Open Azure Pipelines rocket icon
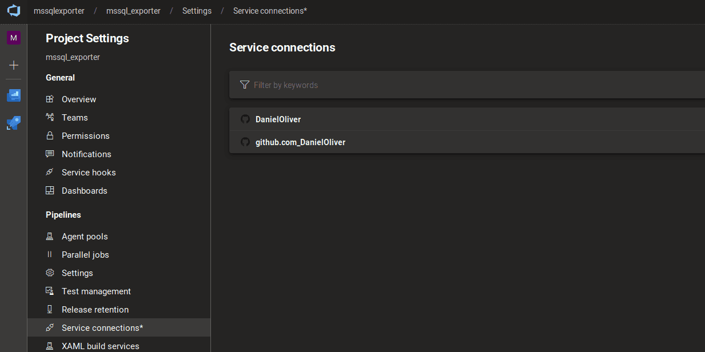This screenshot has width=705, height=352. (14, 123)
